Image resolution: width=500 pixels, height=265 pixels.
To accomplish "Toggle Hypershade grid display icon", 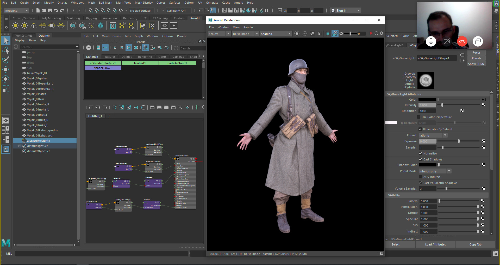I will (x=197, y=107).
